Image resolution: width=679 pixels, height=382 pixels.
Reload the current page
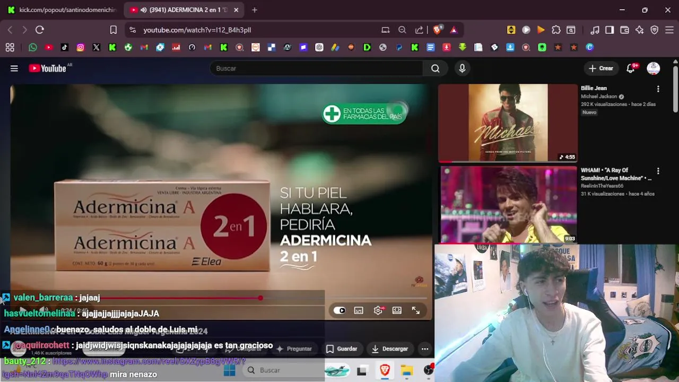40,30
